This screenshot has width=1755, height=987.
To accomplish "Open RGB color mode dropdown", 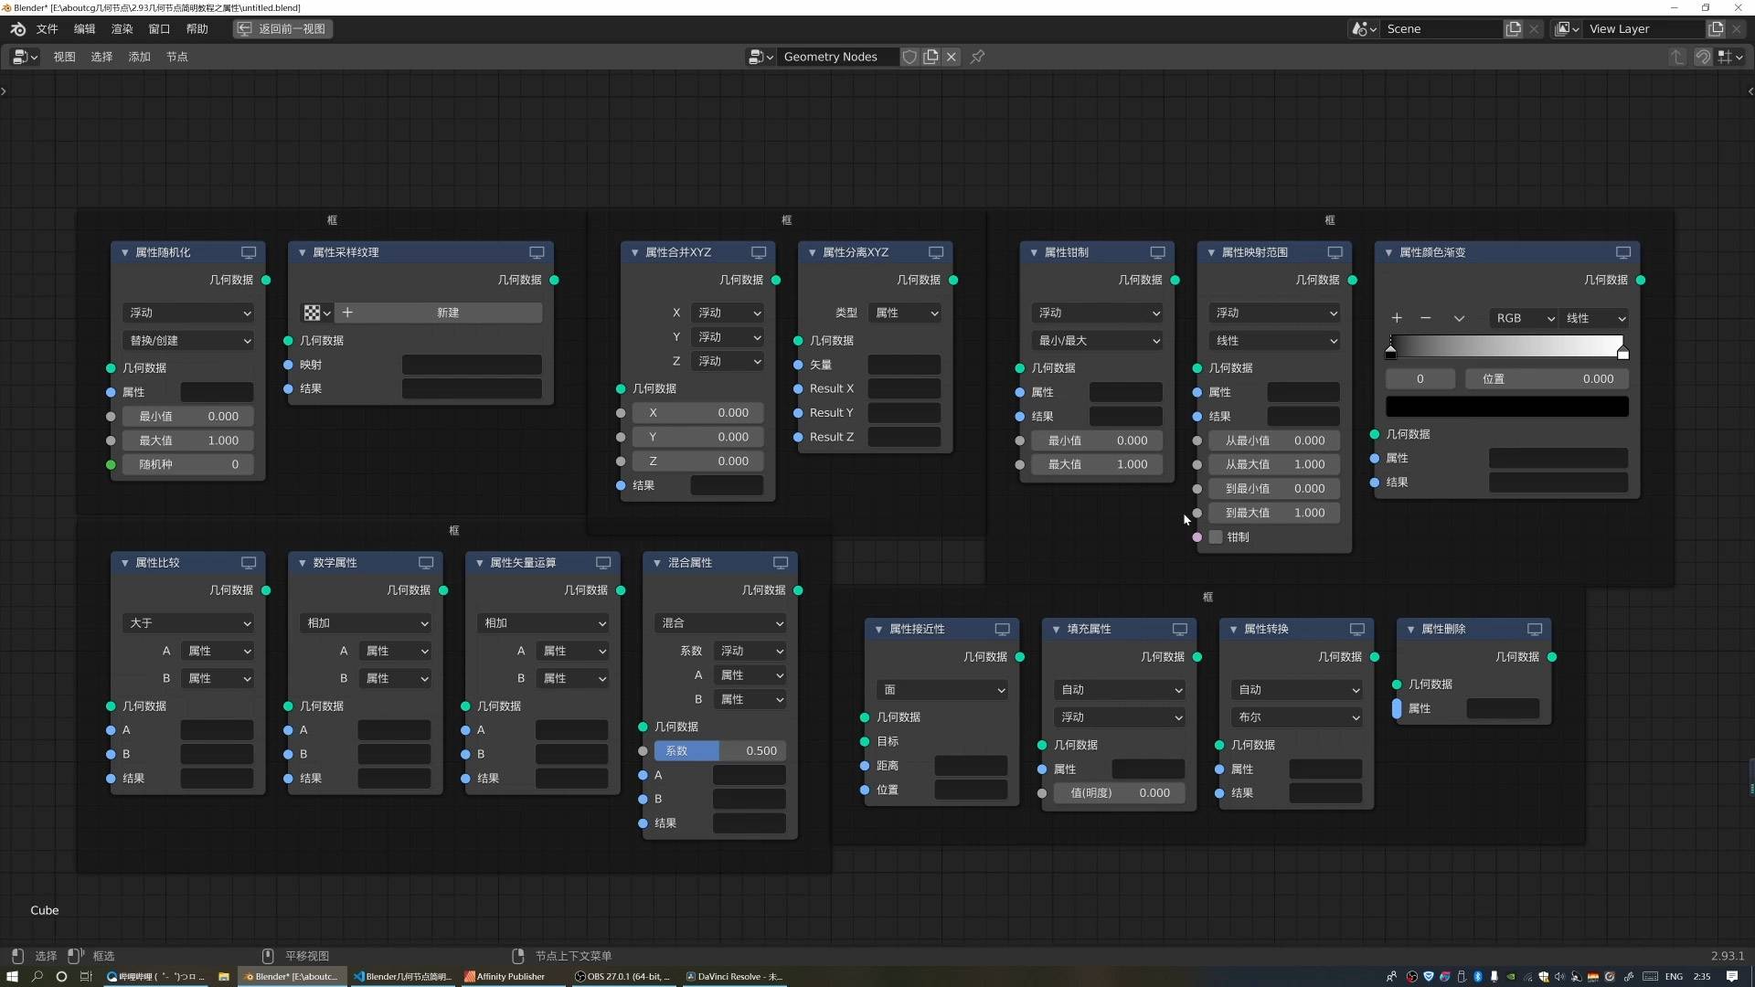I will 1522,318.
